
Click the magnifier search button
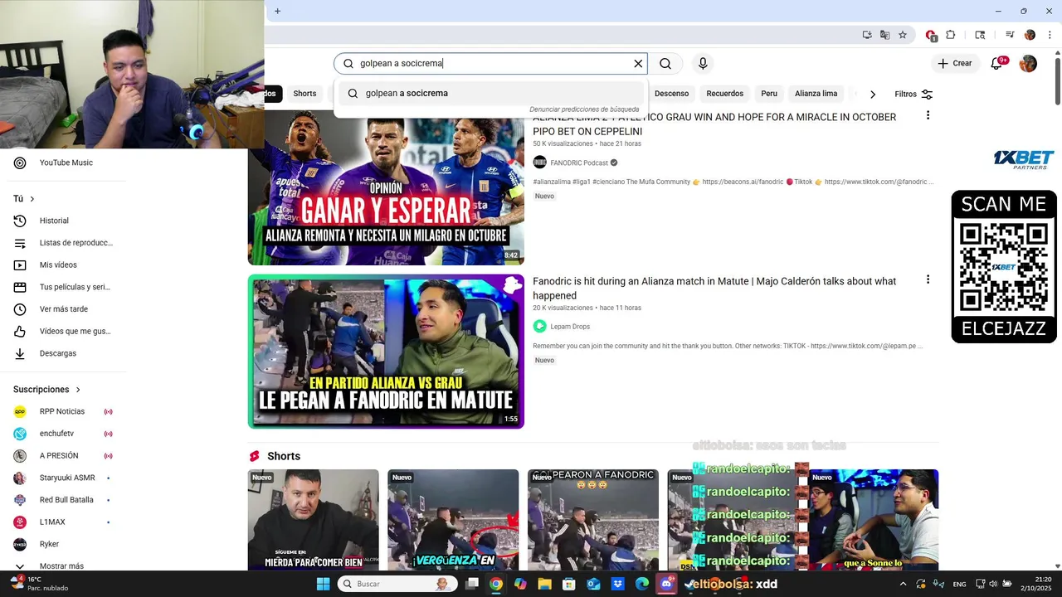tap(665, 64)
